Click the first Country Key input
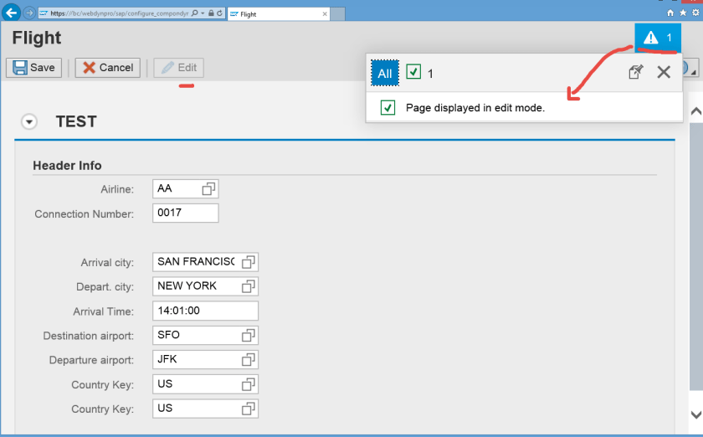 [x=205, y=384]
